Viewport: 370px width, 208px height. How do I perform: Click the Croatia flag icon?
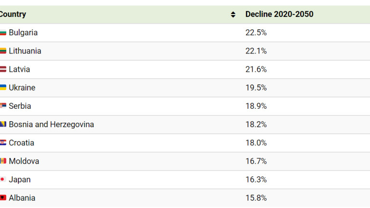pos(3,143)
